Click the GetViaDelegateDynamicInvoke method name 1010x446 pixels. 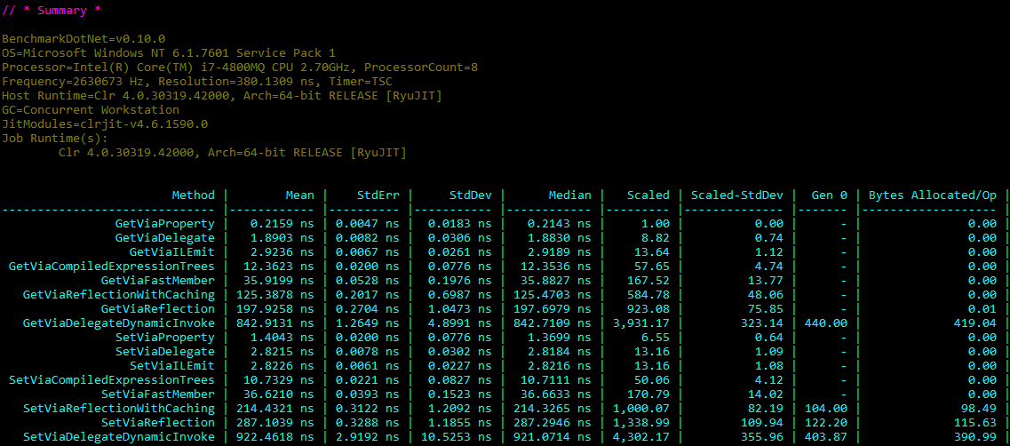[118, 323]
